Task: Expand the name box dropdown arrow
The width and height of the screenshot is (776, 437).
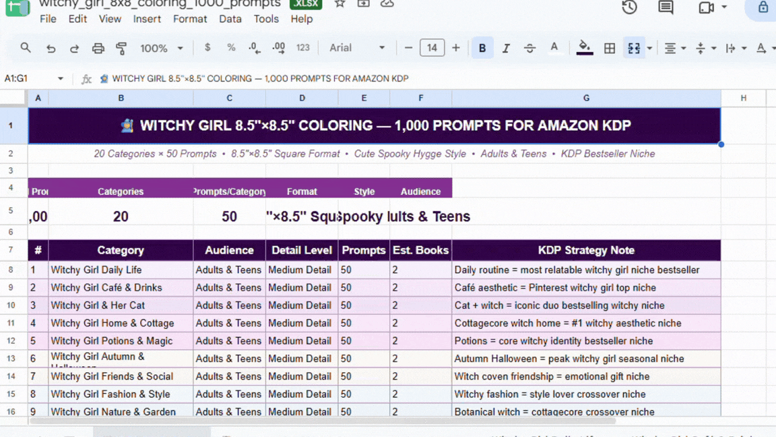Action: coord(61,78)
